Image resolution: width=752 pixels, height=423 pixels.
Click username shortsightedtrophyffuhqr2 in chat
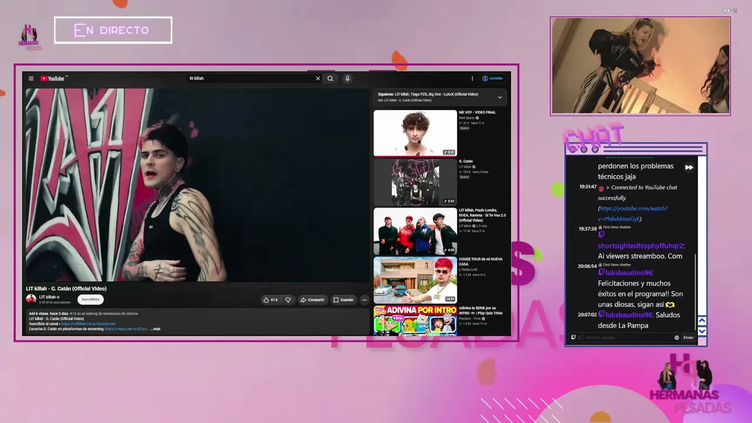coord(640,246)
